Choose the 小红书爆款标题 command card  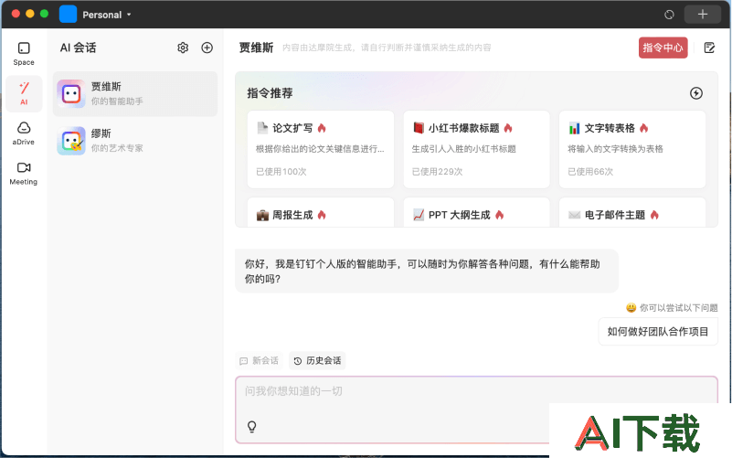pyautogui.click(x=476, y=149)
